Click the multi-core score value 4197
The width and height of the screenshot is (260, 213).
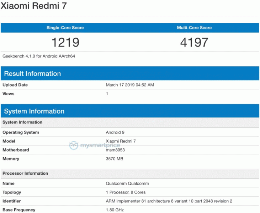pos(194,43)
